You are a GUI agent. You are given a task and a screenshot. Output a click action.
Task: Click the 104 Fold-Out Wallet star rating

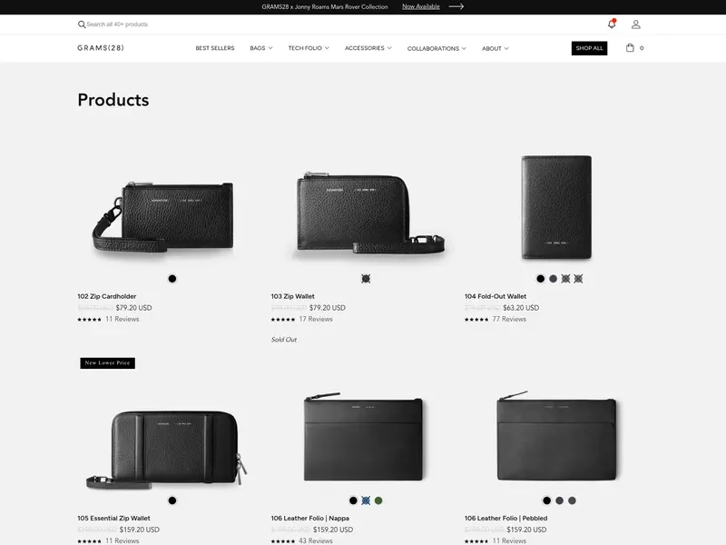click(x=476, y=320)
